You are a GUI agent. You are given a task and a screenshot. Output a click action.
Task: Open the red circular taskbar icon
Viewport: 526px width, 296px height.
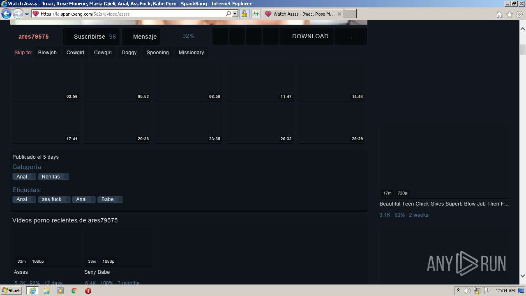click(88, 291)
